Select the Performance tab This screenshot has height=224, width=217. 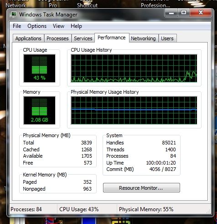tap(112, 37)
